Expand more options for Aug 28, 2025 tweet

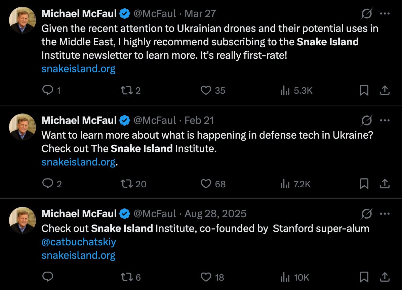(x=385, y=213)
